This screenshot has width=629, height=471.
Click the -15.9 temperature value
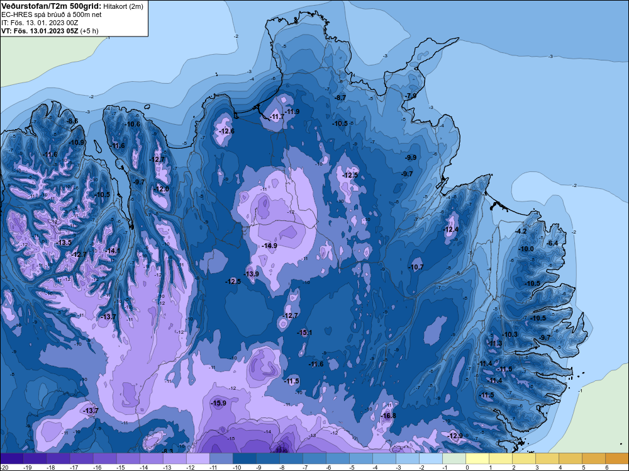[219, 403]
